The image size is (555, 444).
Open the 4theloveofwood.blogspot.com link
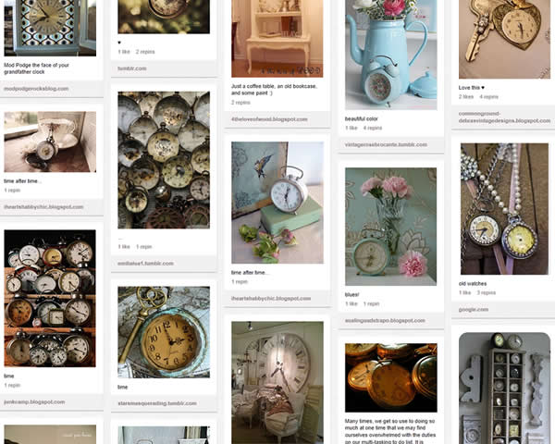(269, 119)
